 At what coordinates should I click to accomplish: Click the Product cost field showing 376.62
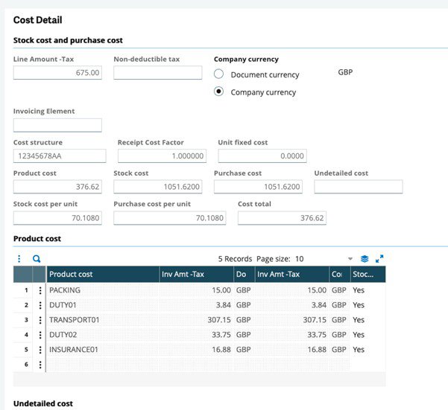57,187
